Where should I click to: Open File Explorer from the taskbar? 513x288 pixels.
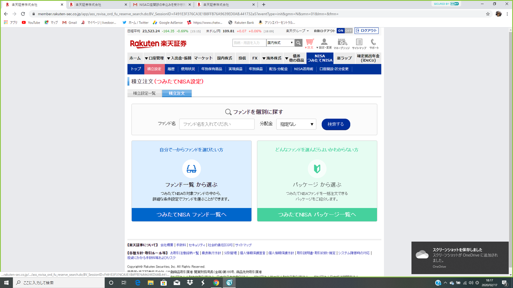click(x=150, y=283)
